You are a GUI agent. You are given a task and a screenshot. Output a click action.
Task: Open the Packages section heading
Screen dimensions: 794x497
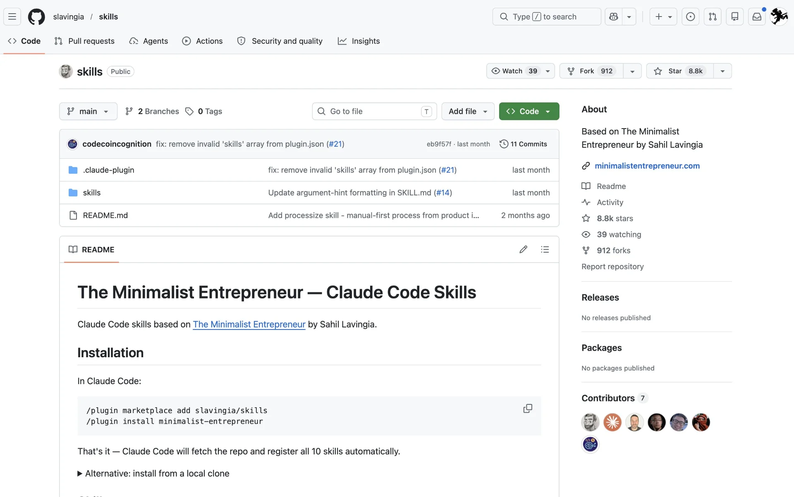601,348
